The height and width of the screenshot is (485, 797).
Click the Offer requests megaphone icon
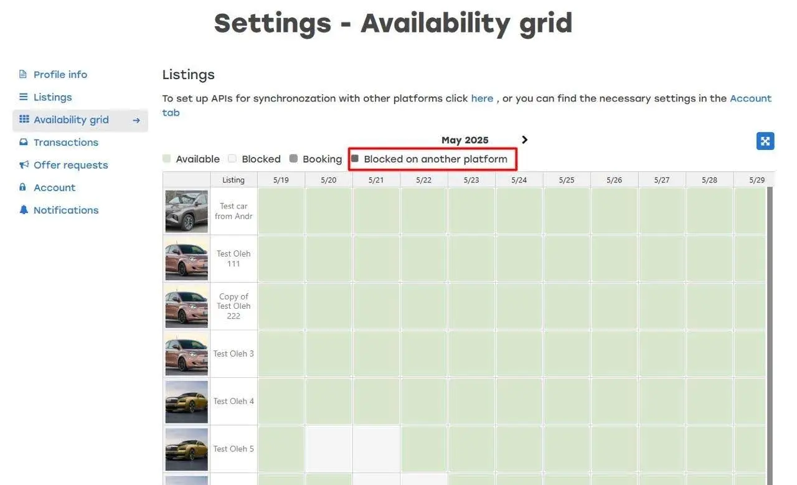point(22,164)
